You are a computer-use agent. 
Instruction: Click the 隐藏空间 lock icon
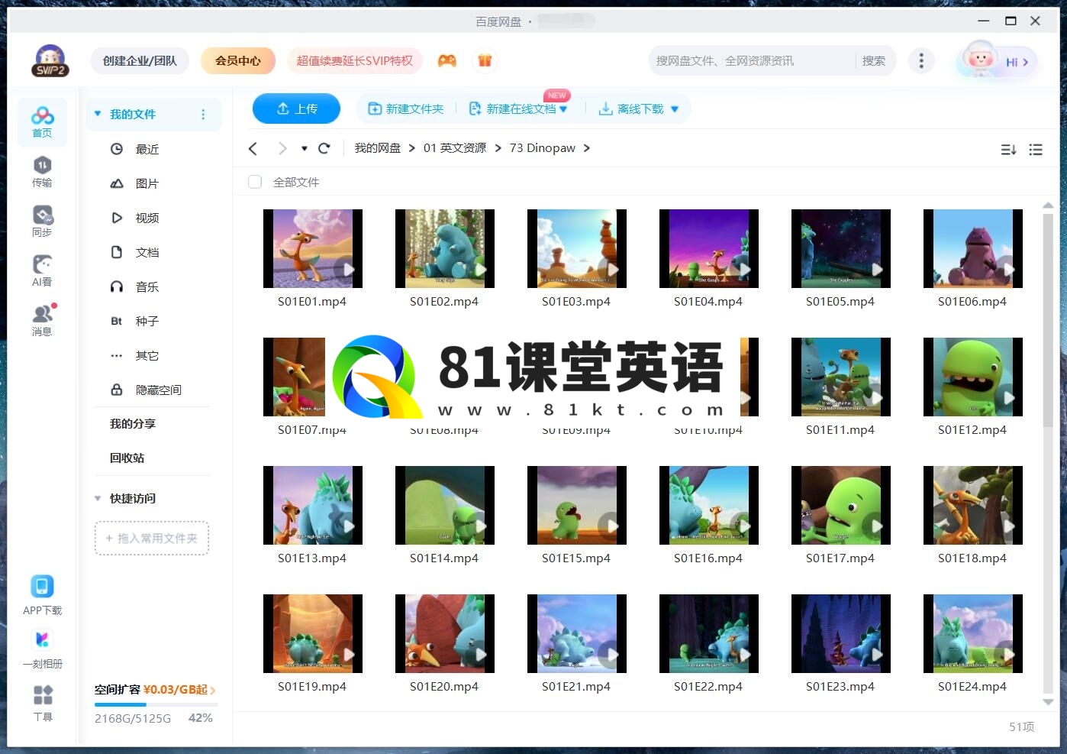pyautogui.click(x=117, y=390)
